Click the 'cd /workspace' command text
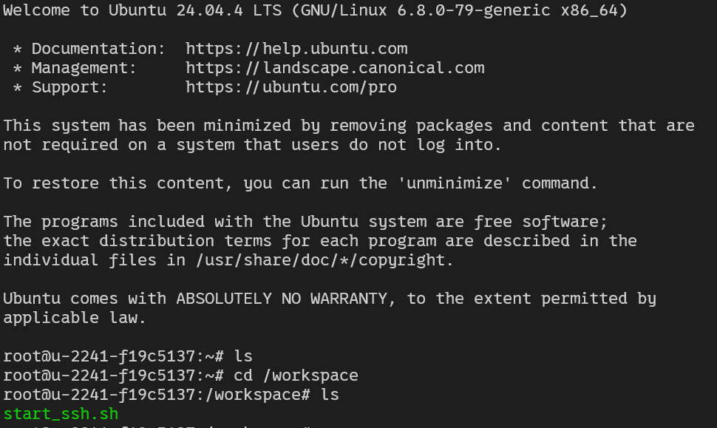This screenshot has height=428, width=717. coord(296,375)
